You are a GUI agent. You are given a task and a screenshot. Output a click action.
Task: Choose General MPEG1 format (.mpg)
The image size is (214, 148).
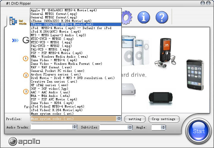[76, 14]
